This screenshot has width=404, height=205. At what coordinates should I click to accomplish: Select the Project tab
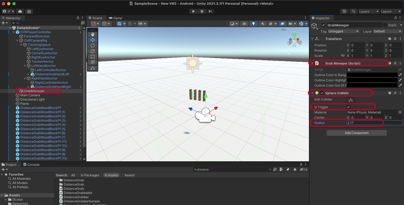[x=9, y=165]
